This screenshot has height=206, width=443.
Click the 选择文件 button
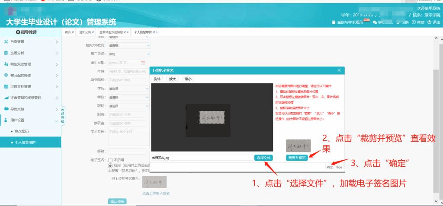[x=263, y=158]
